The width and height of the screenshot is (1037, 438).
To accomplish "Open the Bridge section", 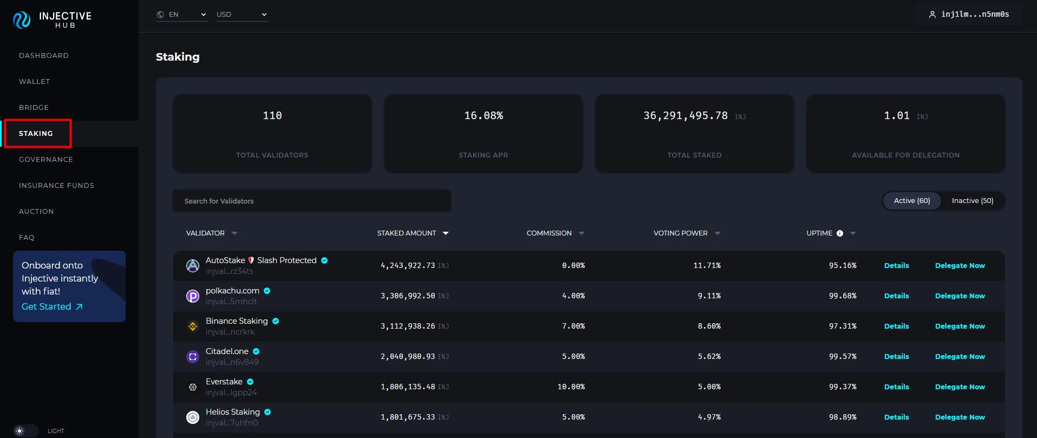I will [x=34, y=108].
